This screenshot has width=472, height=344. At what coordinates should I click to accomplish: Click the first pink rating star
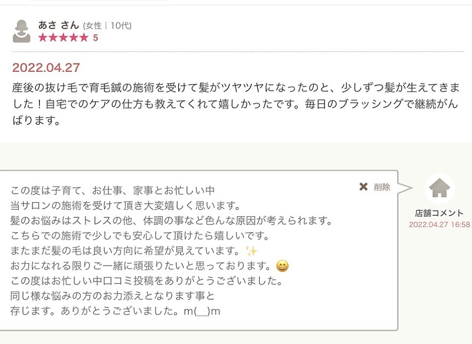click(43, 38)
